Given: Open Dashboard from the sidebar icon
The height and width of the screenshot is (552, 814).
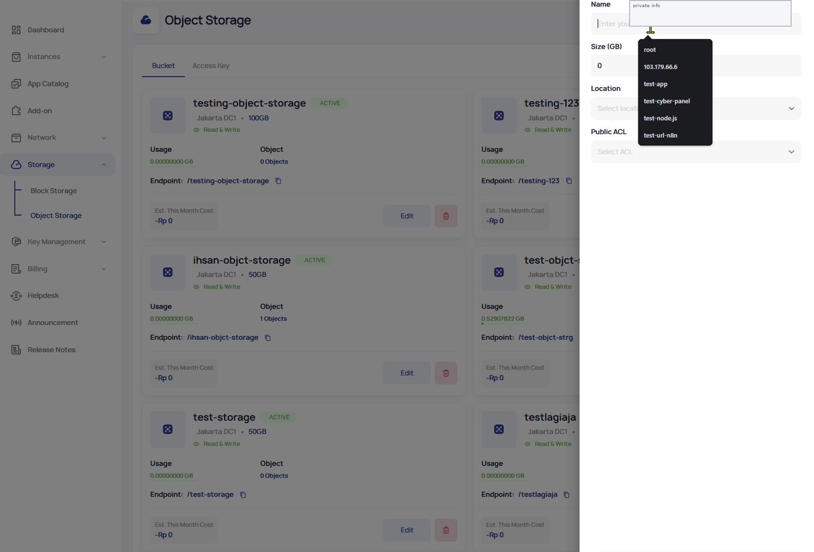Looking at the screenshot, I should click(x=16, y=30).
